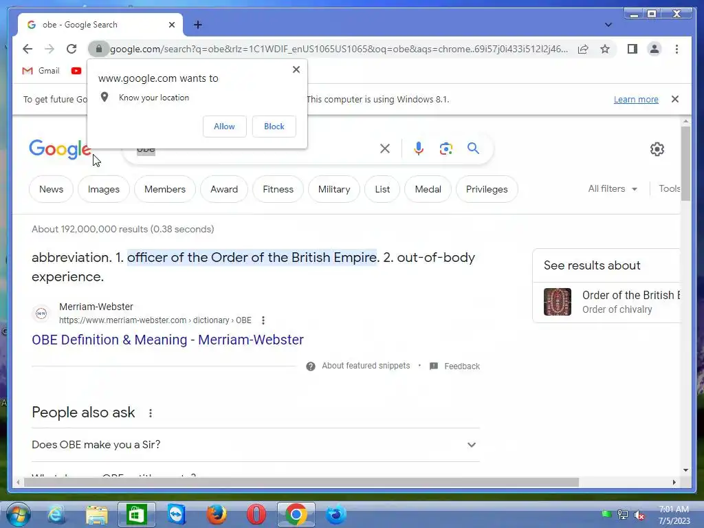Open the Order of the British Empire thumbnail
This screenshot has width=704, height=528.
pos(557,302)
